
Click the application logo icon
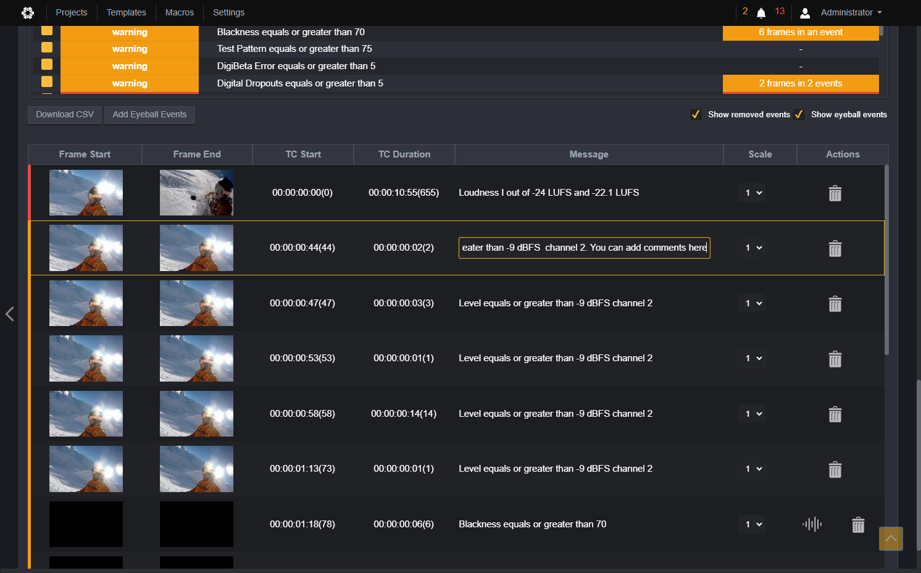click(x=28, y=12)
